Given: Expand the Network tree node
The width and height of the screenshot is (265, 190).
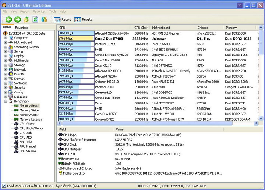Looking at the screenshot, I should tap(6, 70).
